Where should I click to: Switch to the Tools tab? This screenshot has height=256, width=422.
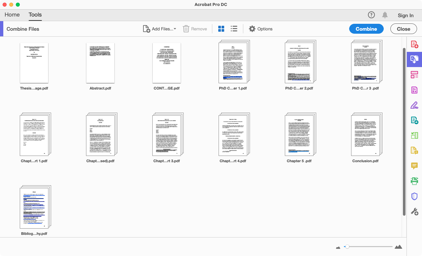35,15
